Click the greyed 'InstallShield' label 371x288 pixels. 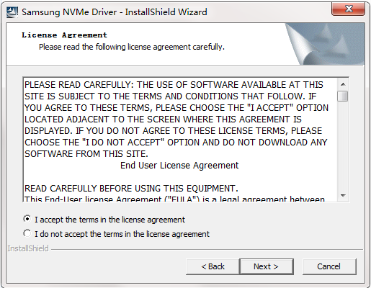(28, 248)
